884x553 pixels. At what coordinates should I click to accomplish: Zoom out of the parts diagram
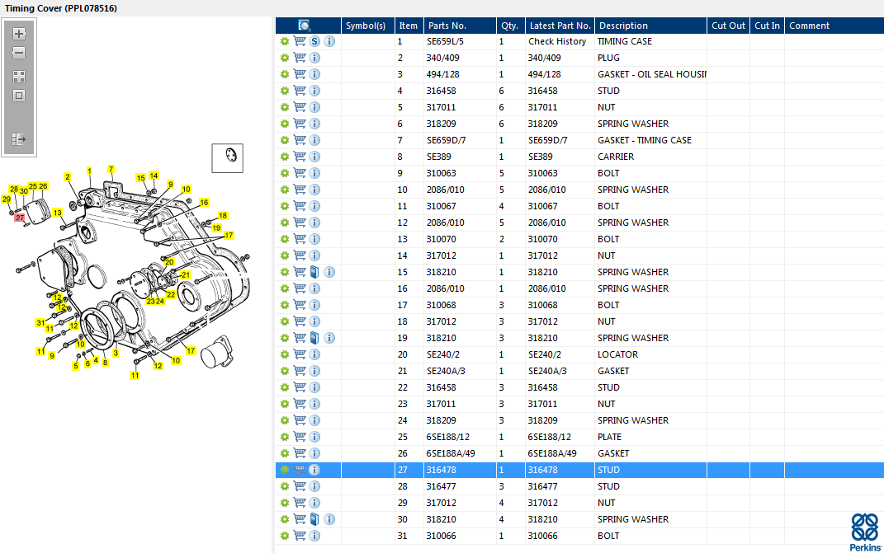19,53
